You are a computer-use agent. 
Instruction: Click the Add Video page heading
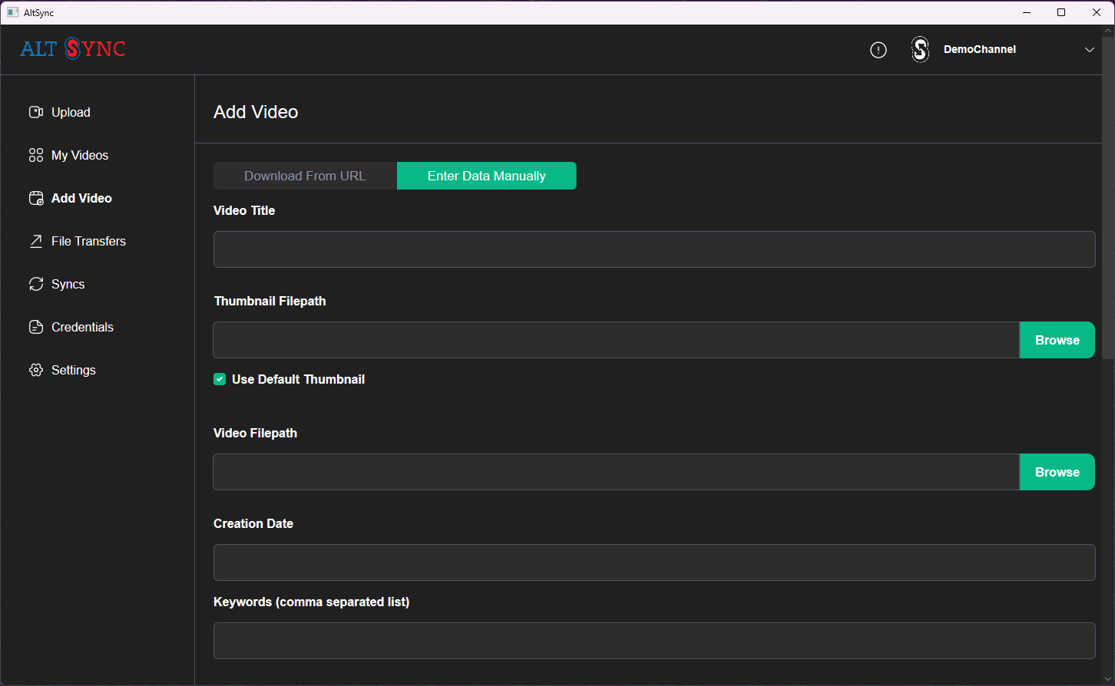coord(256,112)
